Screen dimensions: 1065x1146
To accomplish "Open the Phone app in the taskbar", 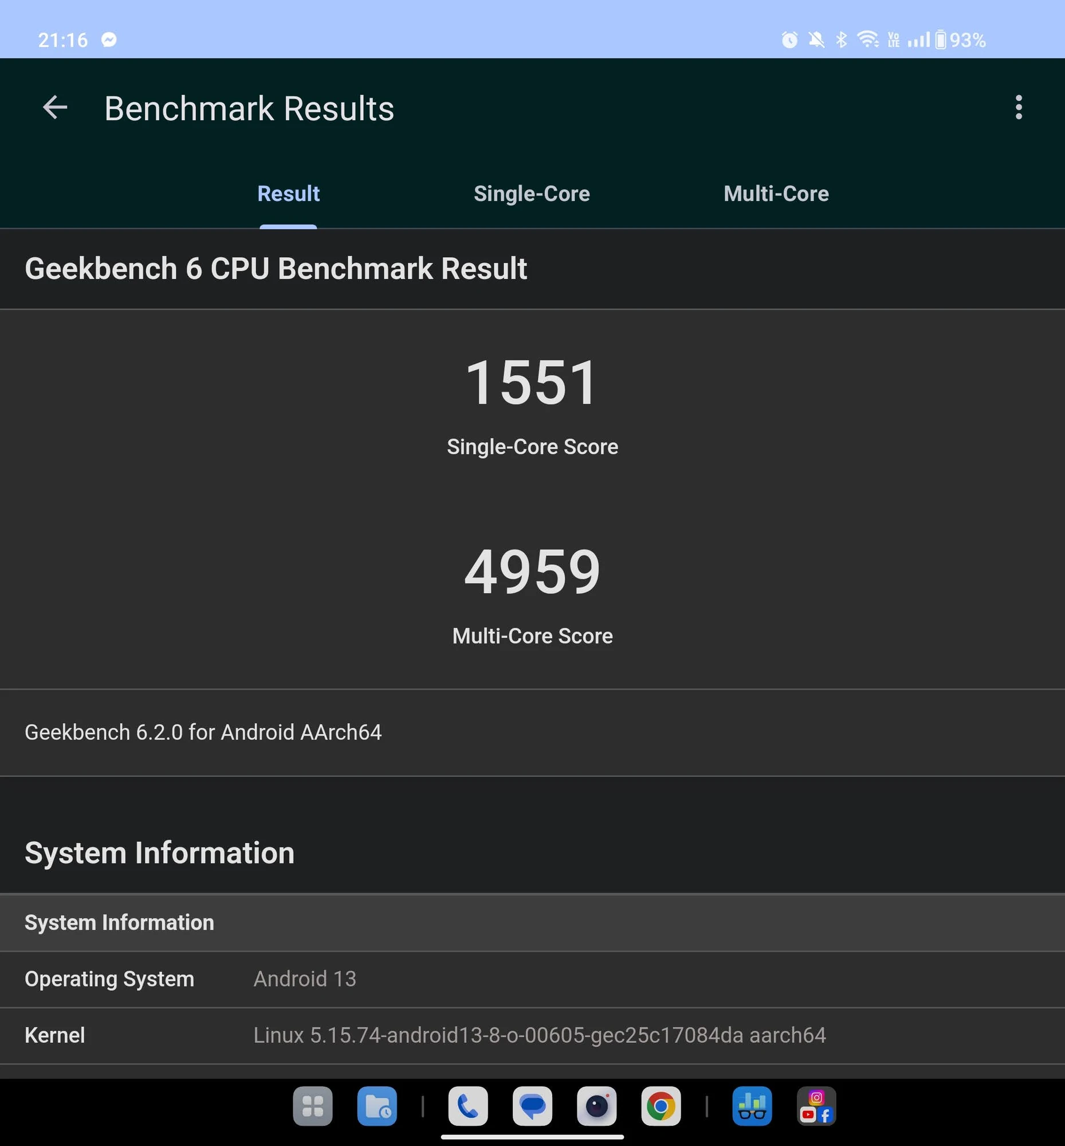I will click(468, 1106).
